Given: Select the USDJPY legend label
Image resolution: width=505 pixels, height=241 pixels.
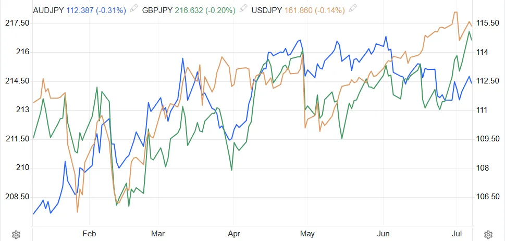Looking at the screenshot, I should click(x=267, y=10).
